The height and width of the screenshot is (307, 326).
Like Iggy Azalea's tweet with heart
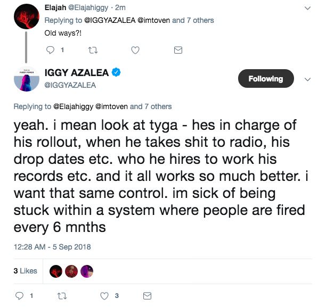click(x=105, y=295)
